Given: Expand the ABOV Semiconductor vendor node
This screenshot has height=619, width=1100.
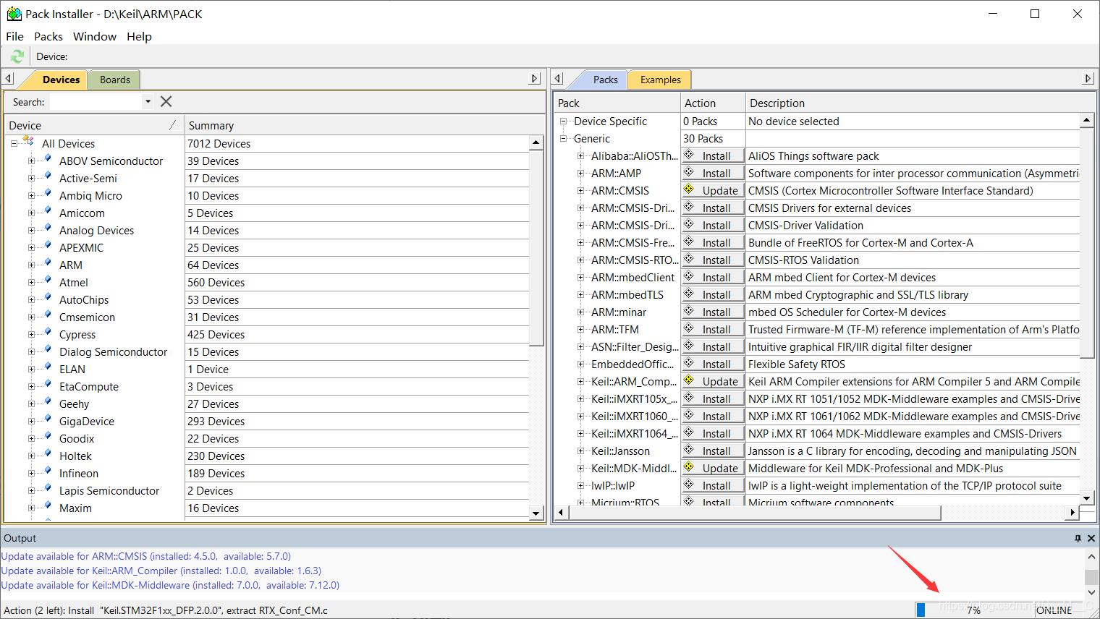Looking at the screenshot, I should [31, 161].
